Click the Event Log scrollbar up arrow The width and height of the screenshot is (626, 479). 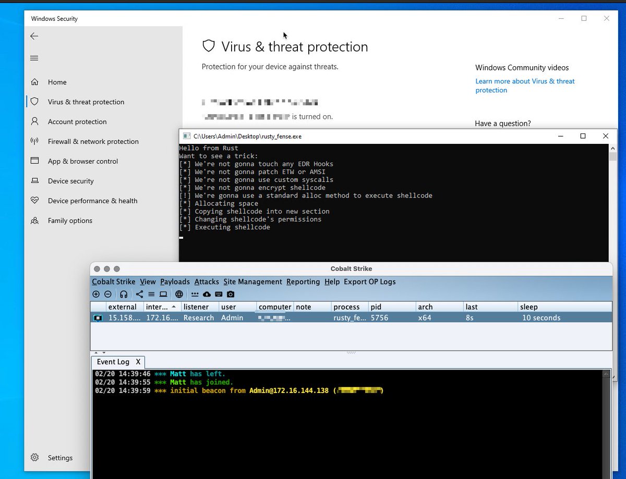(x=606, y=374)
